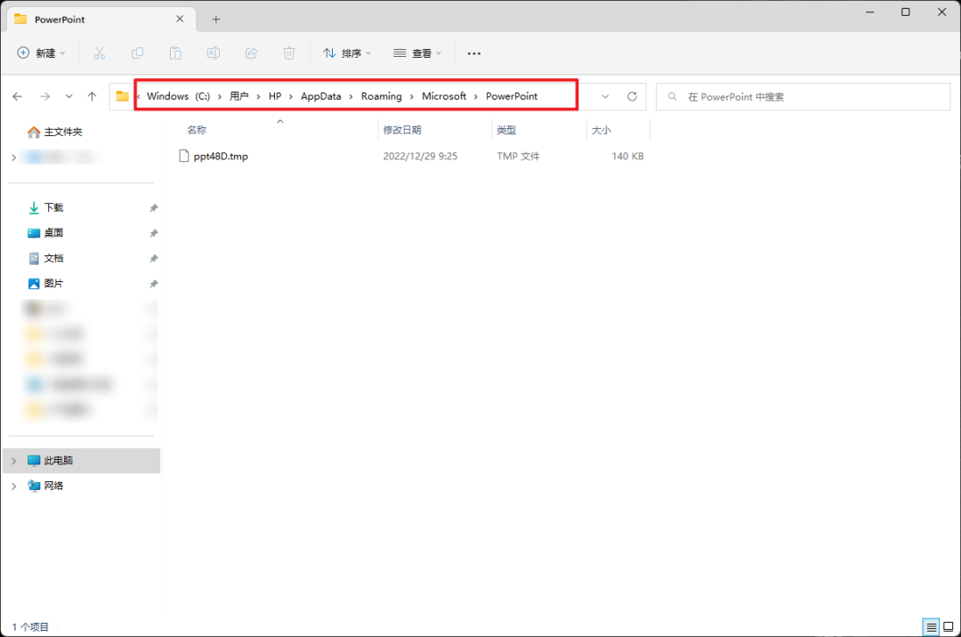Unpin 文档 using its pin icon
The image size is (961, 637).
(x=154, y=259)
